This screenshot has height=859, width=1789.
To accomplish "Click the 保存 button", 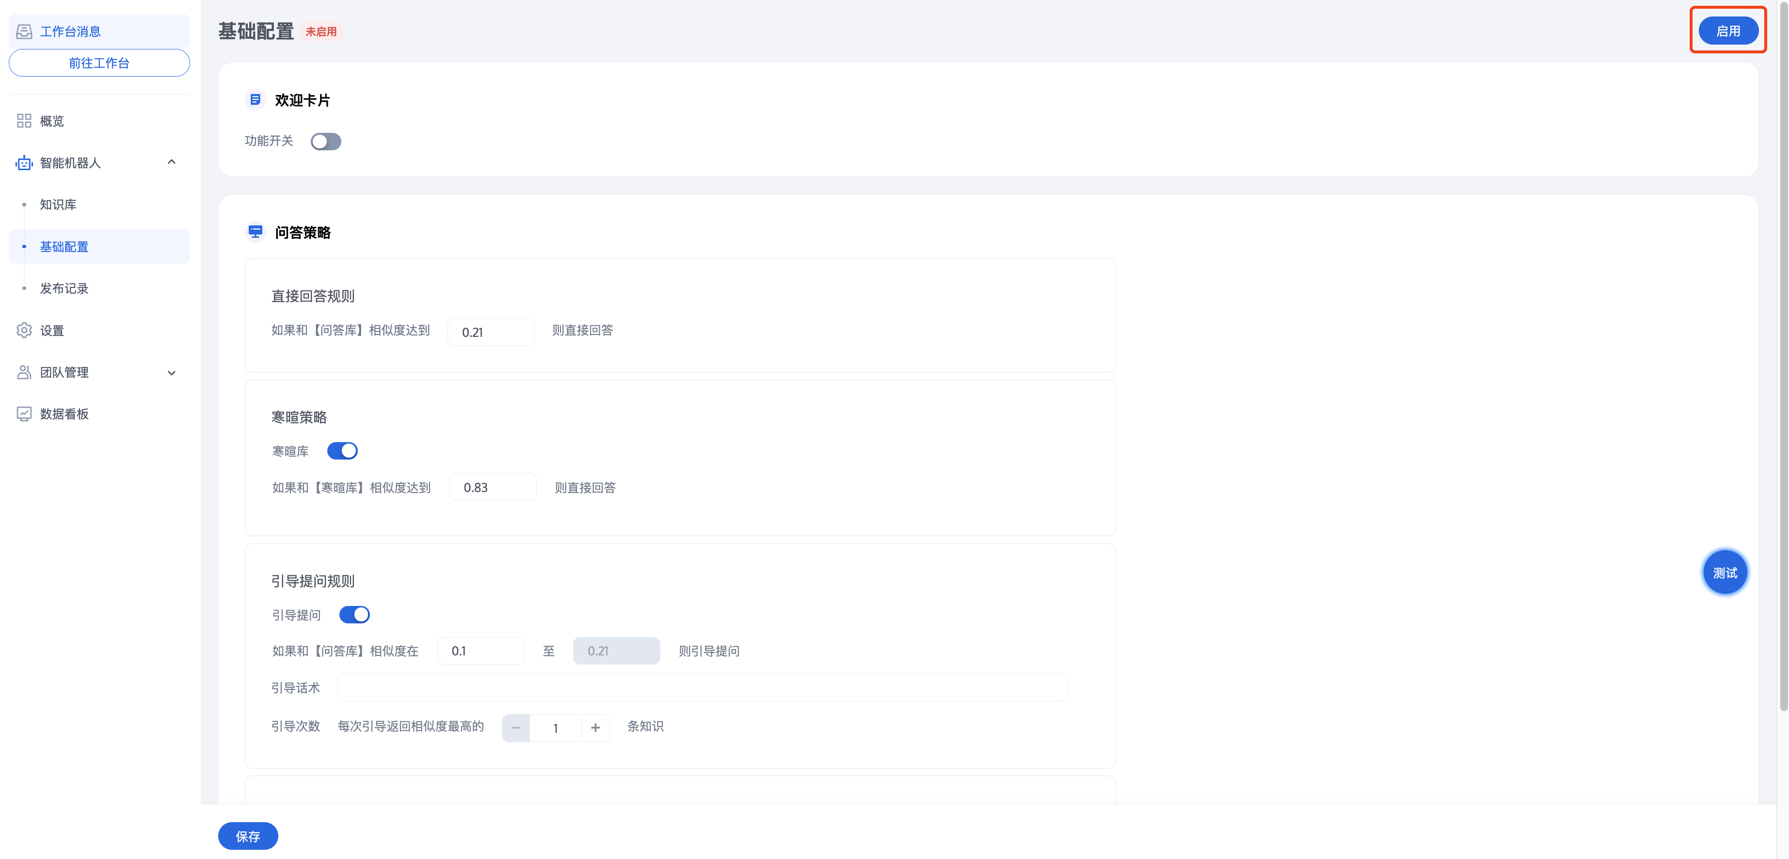I will click(248, 836).
